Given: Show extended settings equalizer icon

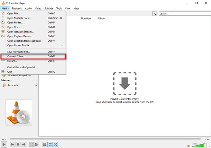Looking at the screenshot, I should click(37, 145).
